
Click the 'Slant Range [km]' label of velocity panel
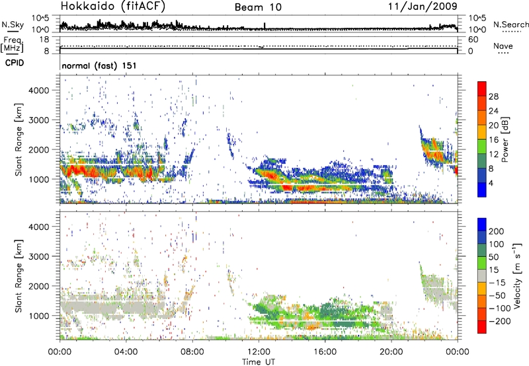19,275
